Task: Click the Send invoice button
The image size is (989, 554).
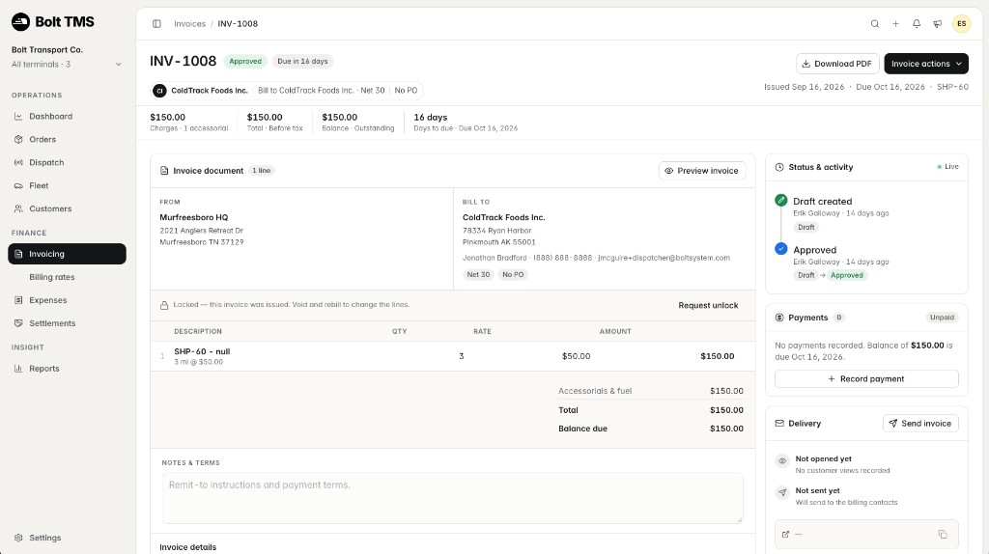Action: pos(920,424)
